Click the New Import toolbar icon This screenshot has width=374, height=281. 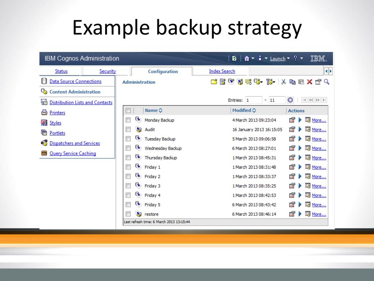[240, 82]
